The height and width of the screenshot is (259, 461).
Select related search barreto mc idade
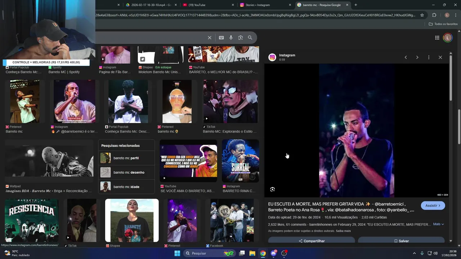click(x=126, y=187)
